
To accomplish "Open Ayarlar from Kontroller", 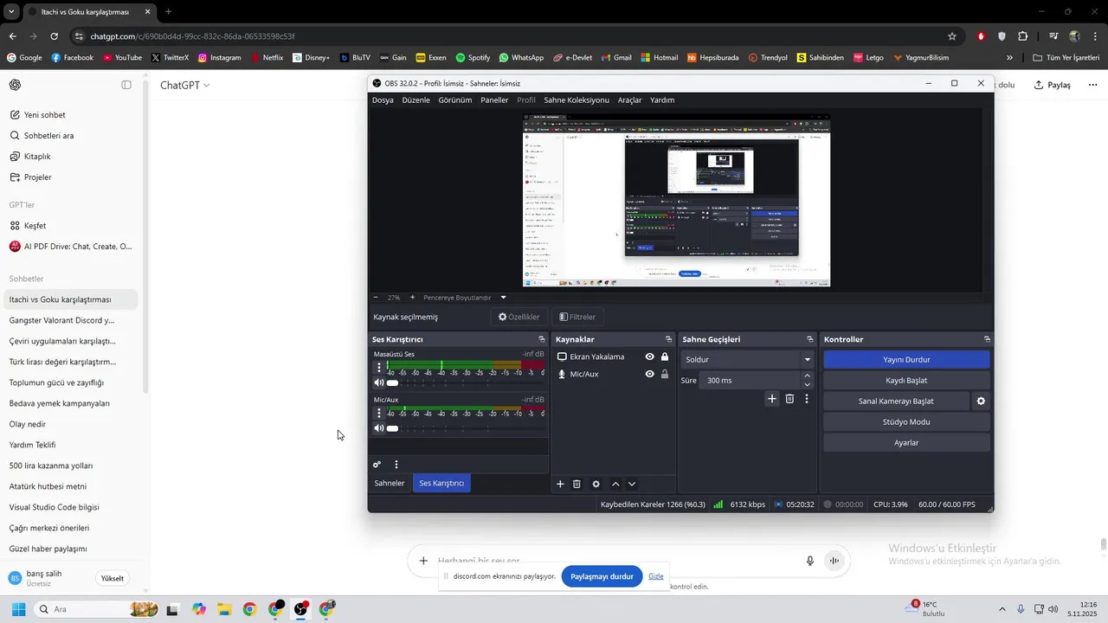I will coord(906,442).
